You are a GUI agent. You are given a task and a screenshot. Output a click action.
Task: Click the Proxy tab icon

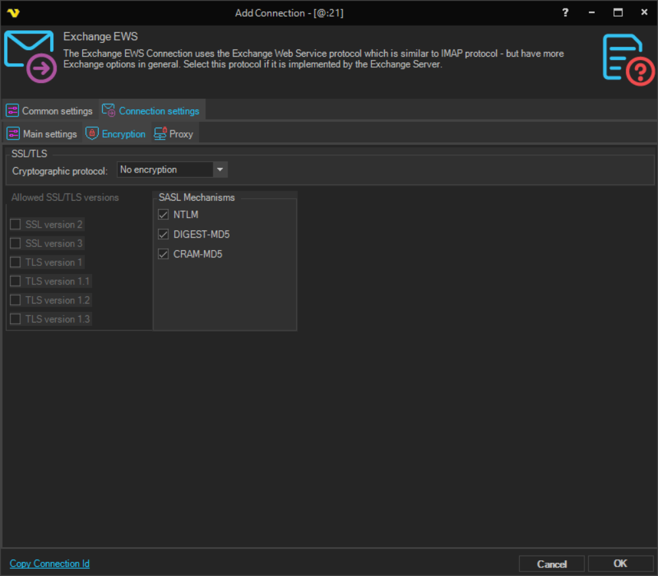[x=160, y=134]
